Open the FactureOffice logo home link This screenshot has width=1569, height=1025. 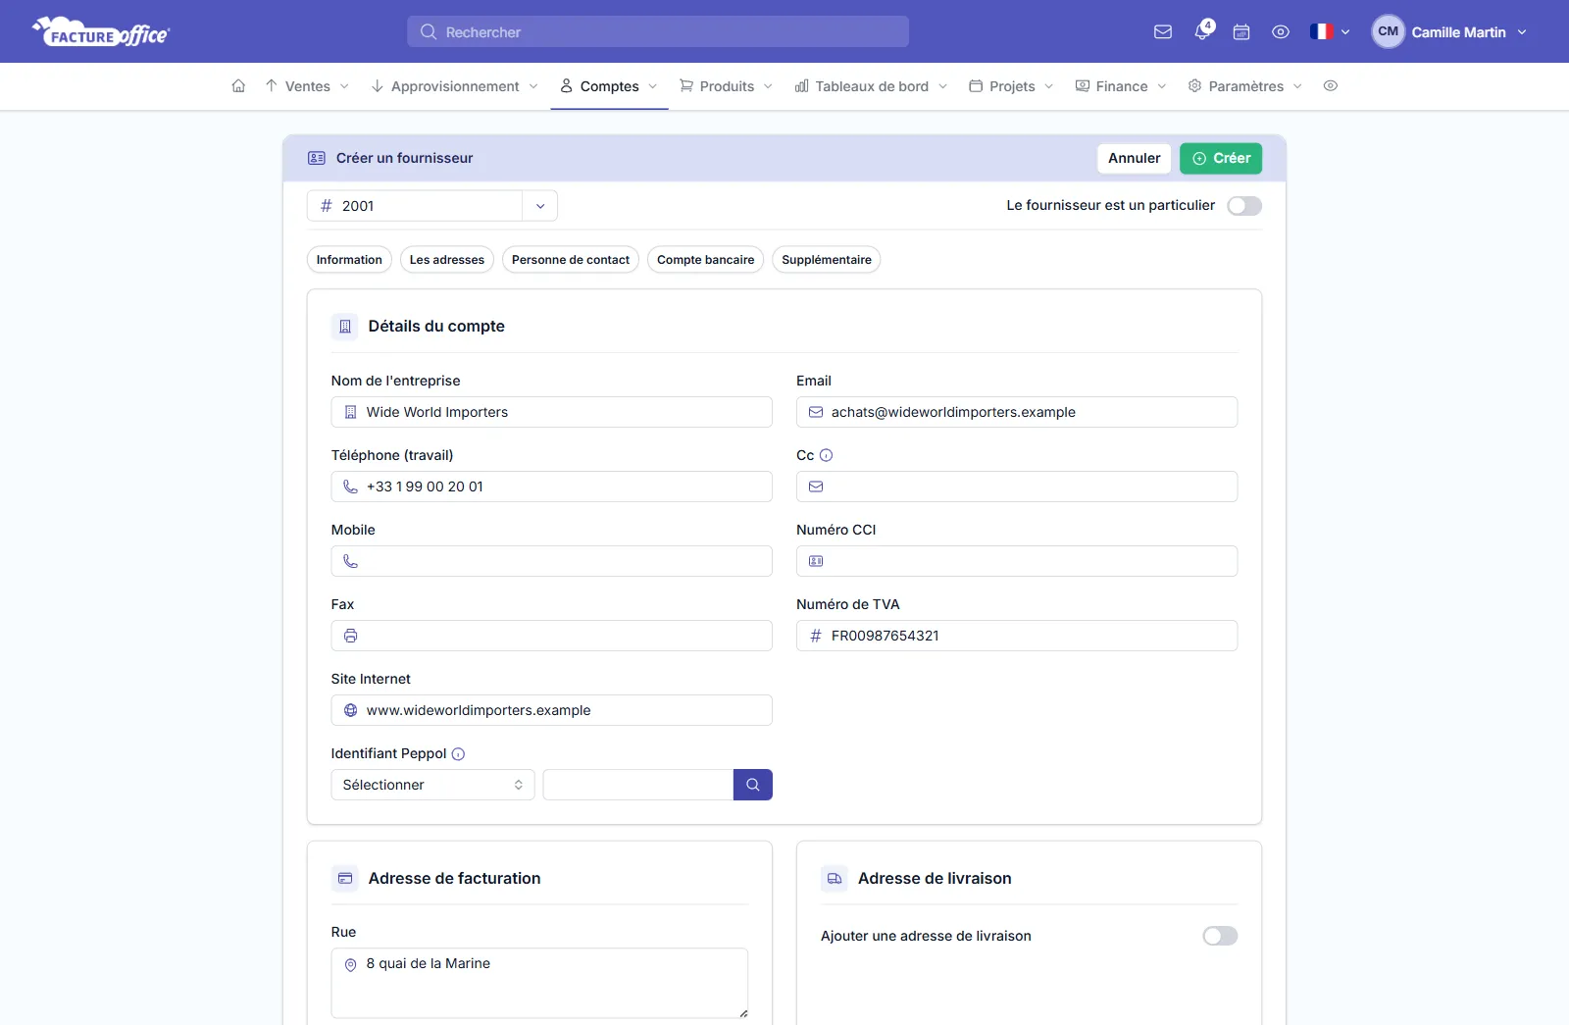coord(101,32)
